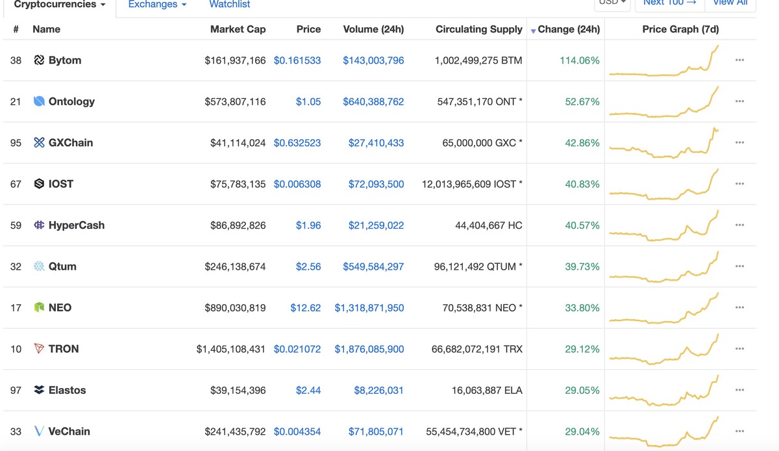
Task: Click NEO market cap $890,030,819
Action: (235, 308)
